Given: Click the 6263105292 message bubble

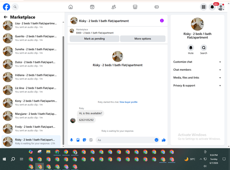Looking at the screenshot, I should [86, 120].
